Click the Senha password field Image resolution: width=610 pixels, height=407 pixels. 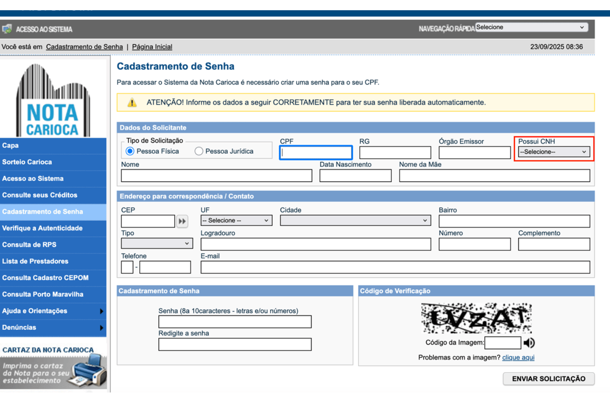235,322
